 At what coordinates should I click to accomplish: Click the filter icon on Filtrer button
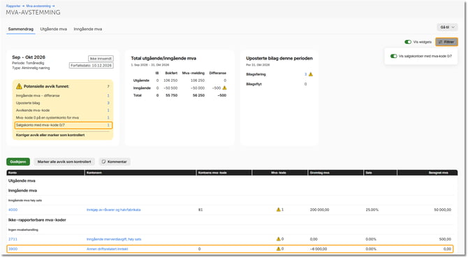coord(440,42)
